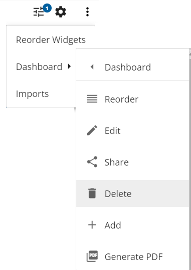Choose Reorder Widgets from the menu

pyautogui.click(x=51, y=40)
